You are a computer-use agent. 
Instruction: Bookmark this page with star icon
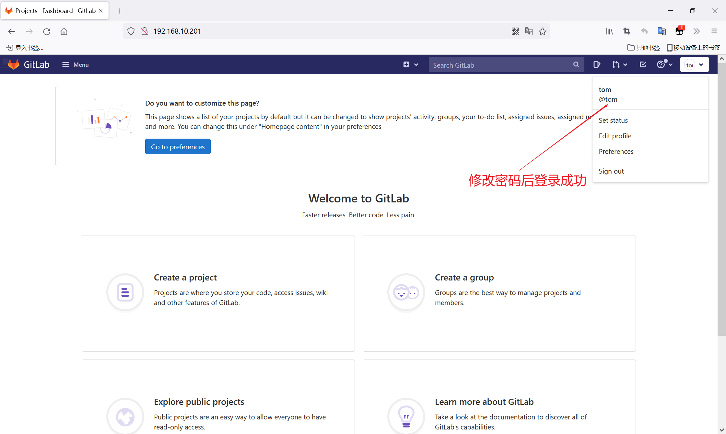point(543,31)
